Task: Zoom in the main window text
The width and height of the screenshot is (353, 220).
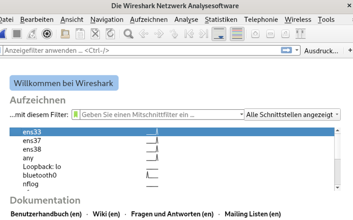Action: tap(255, 34)
